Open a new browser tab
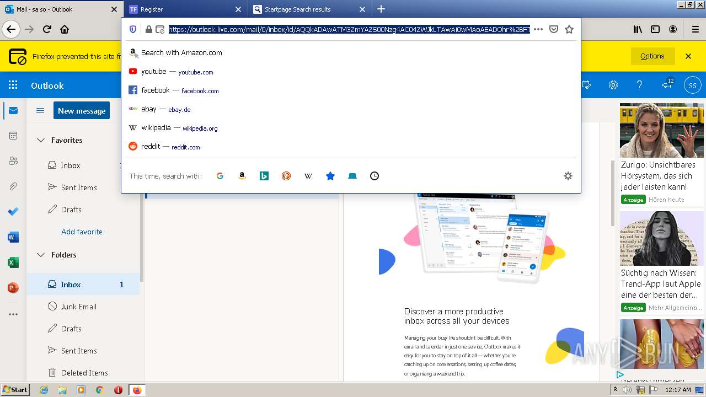The height and width of the screenshot is (397, 706). (x=381, y=9)
